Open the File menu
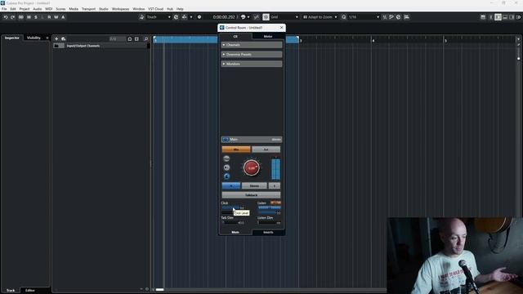Viewport: 523px width, 294px height. tap(4, 9)
